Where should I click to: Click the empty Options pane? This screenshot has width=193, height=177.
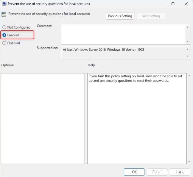(x=43, y=118)
